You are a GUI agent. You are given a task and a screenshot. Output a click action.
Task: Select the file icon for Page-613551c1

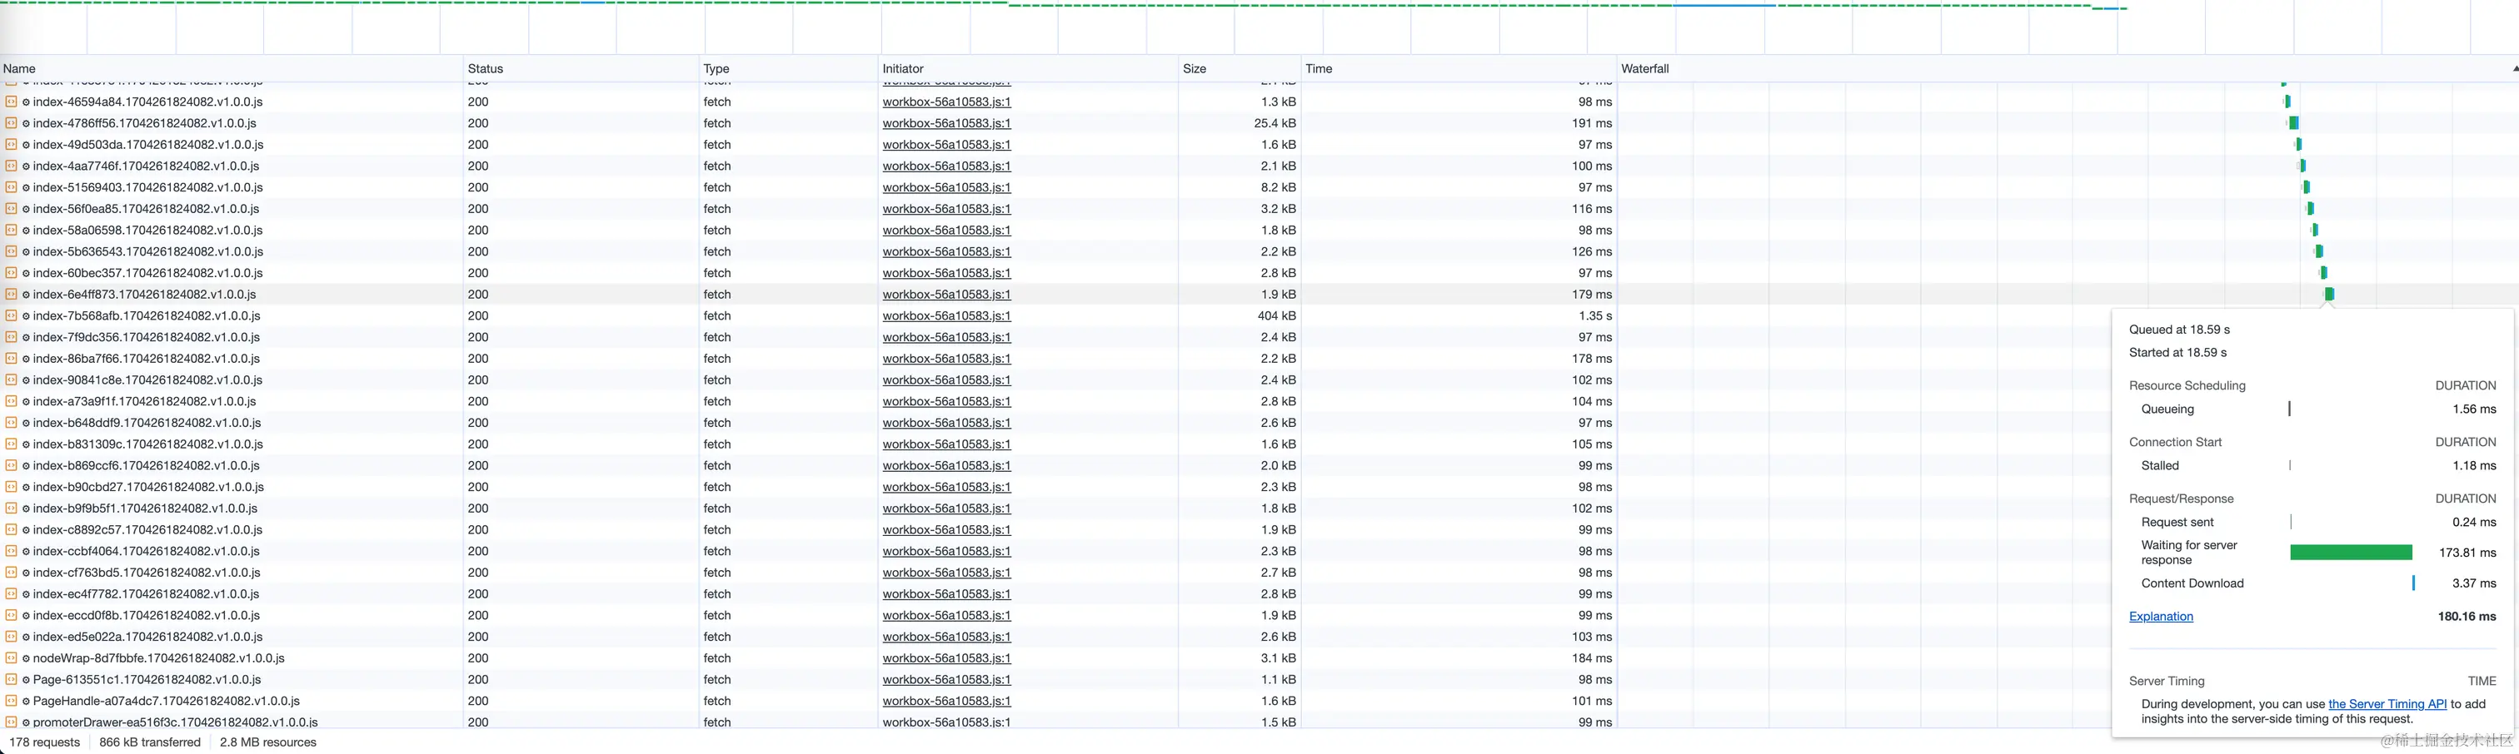coord(11,680)
